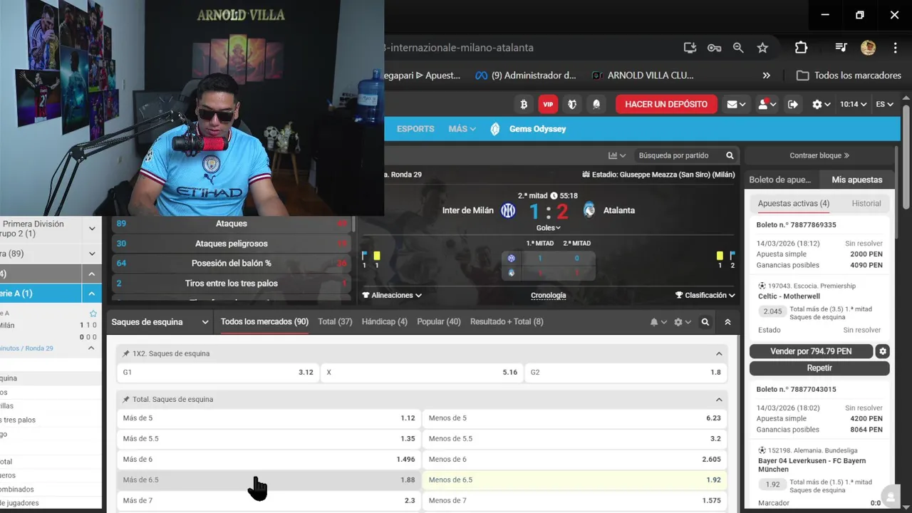The image size is (912, 513).
Task: Toggle favorite star for Serie A league
Action: click(93, 313)
